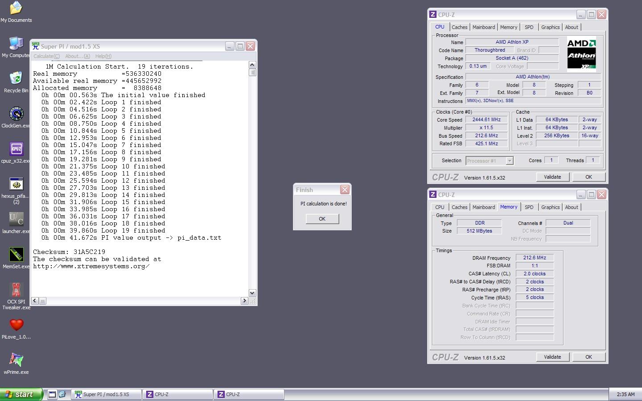Switch to Memory tab in top CPU-Z
This screenshot has width=642, height=401.
[509, 27]
